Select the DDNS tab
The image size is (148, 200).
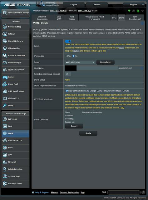122,18
